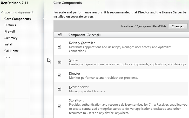Uncheck the StoreFront checkbox

(x=59, y=106)
